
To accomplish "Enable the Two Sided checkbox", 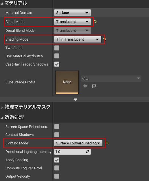I will (57, 48).
